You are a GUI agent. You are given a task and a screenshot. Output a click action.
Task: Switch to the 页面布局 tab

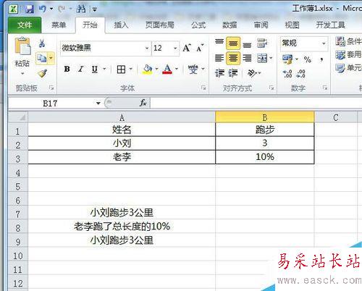pyautogui.click(x=159, y=25)
